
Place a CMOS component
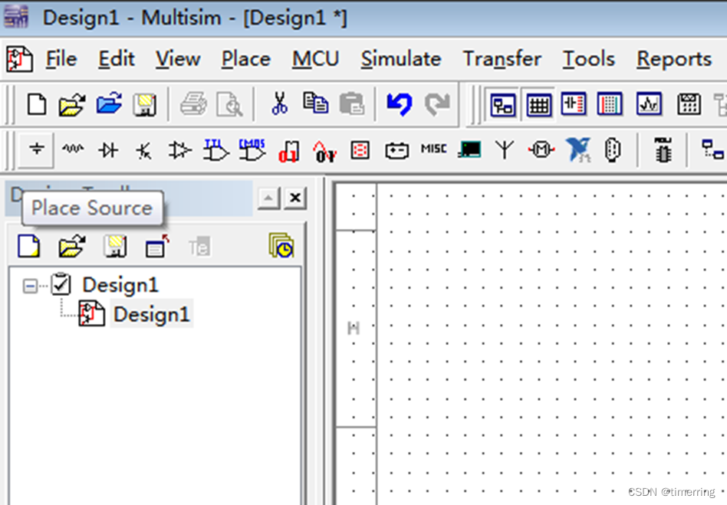point(252,150)
